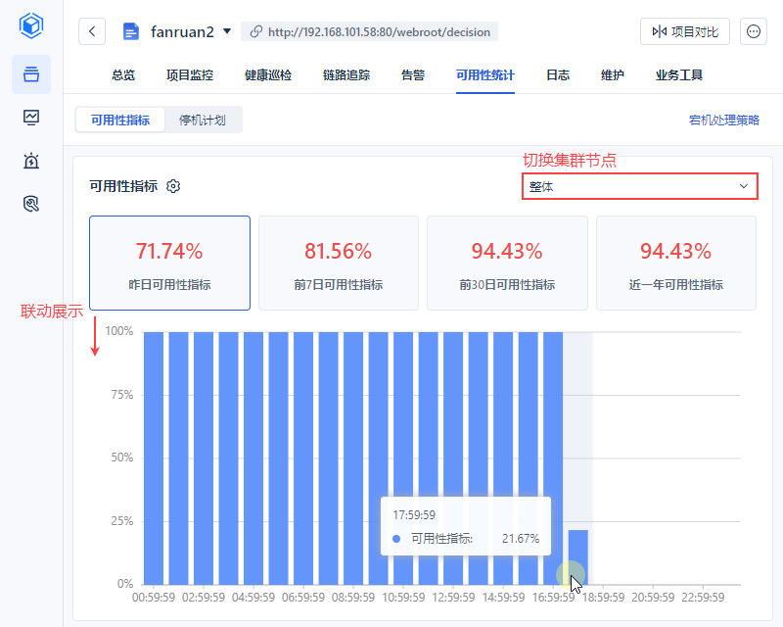The image size is (783, 627).
Task: Click the 16:59:59 chart bar
Action: pyautogui.click(x=553, y=458)
